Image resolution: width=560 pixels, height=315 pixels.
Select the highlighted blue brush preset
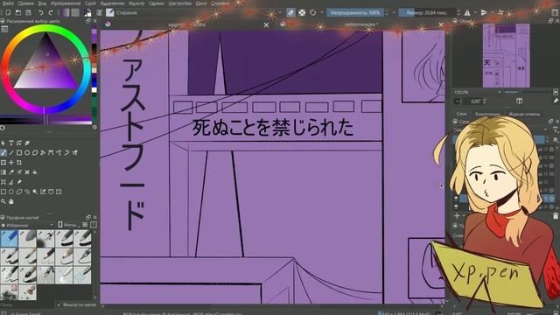[9, 239]
